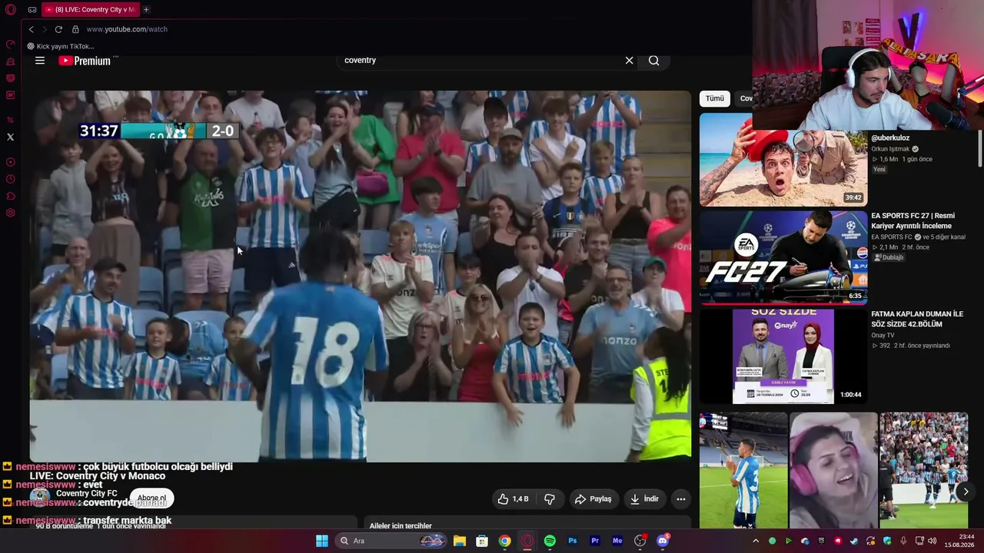Image resolution: width=984 pixels, height=553 pixels.
Task: Go back to the previous page
Action: (32, 29)
